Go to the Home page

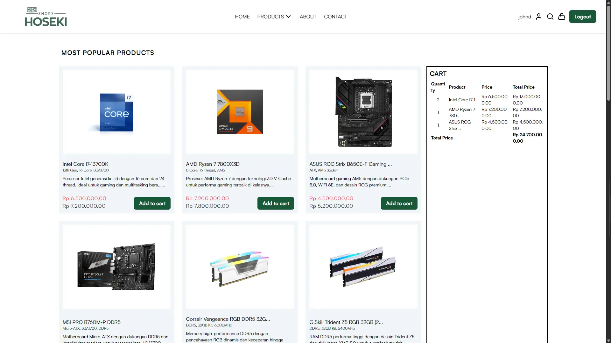pyautogui.click(x=242, y=17)
